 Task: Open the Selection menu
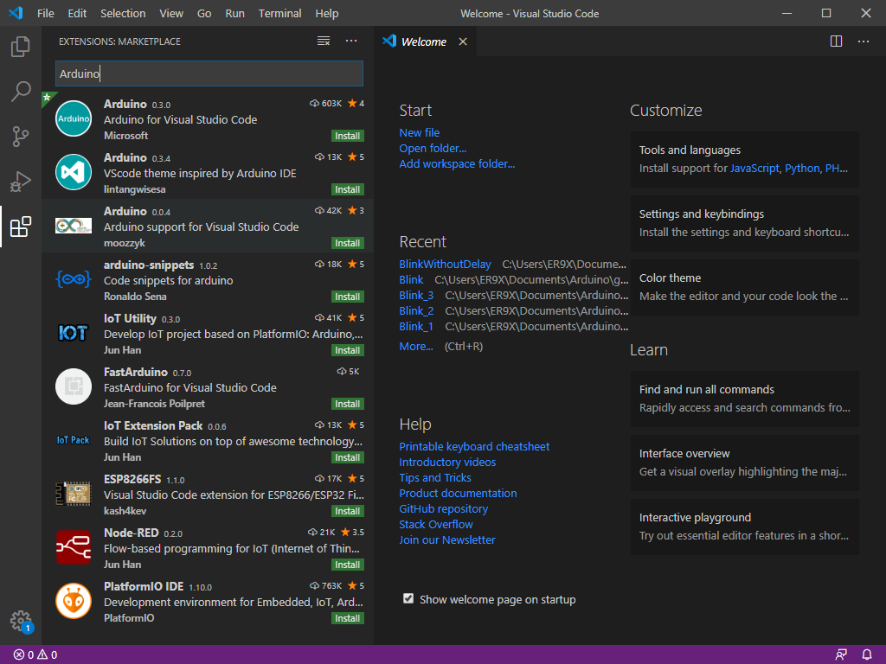coord(123,14)
